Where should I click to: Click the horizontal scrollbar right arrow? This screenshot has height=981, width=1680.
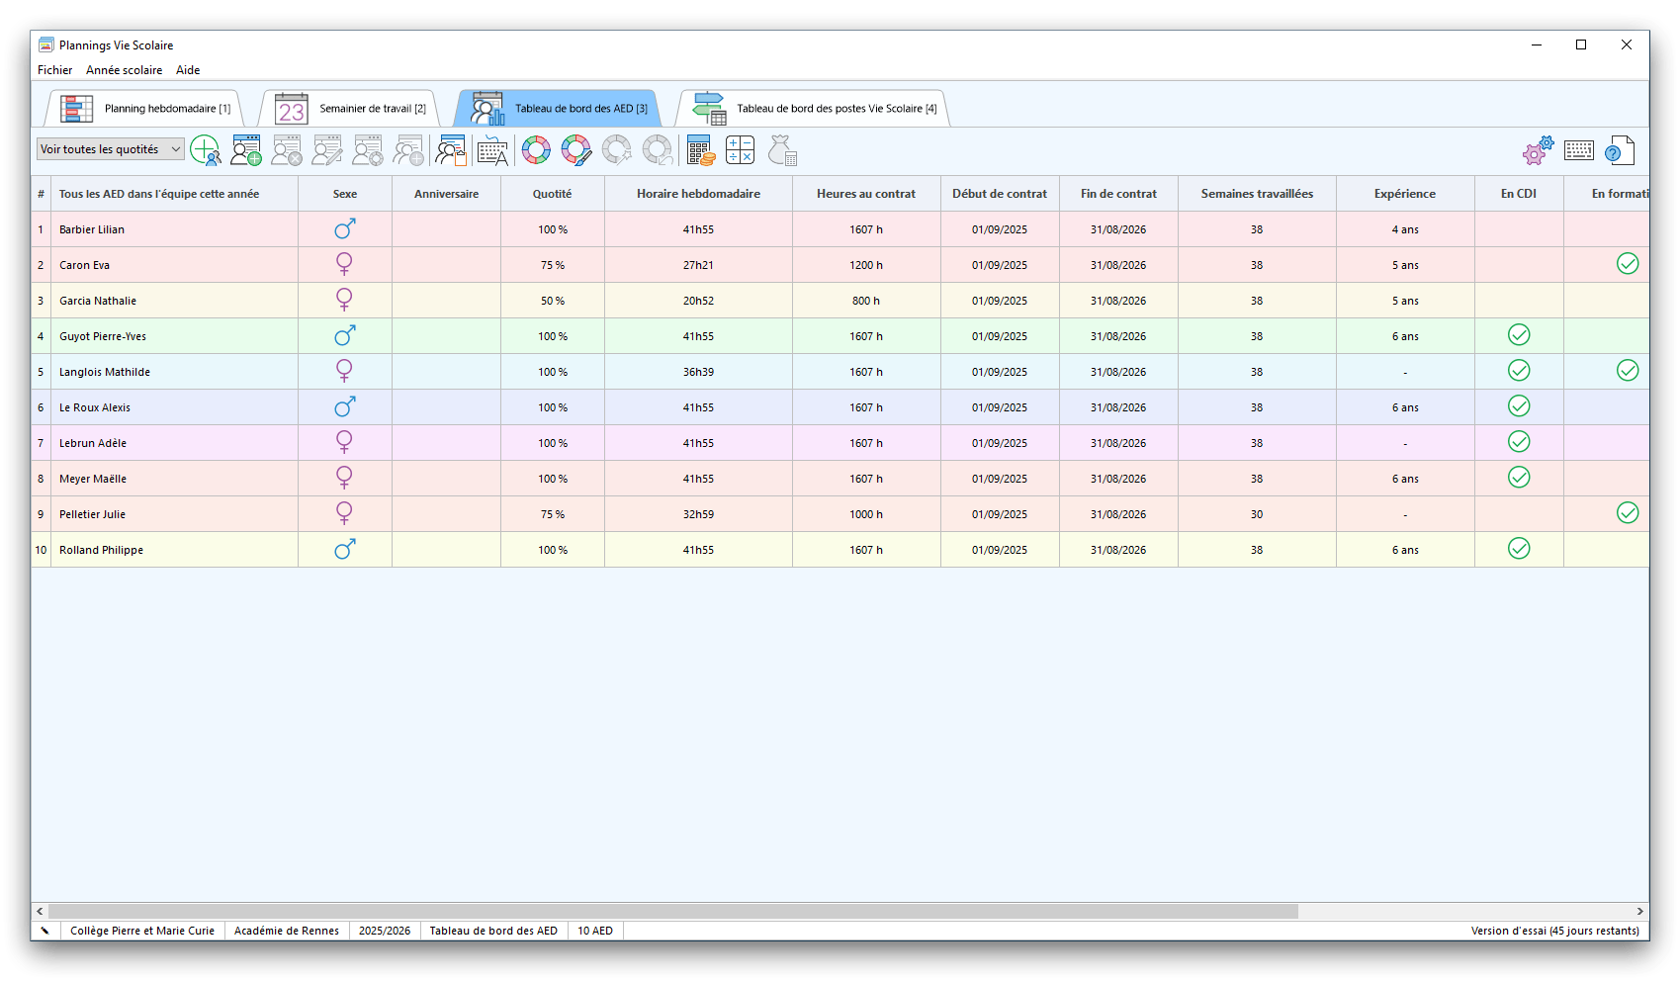(x=1639, y=911)
